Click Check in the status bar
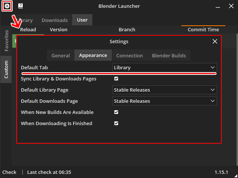238x178 pixels. (x=9, y=172)
